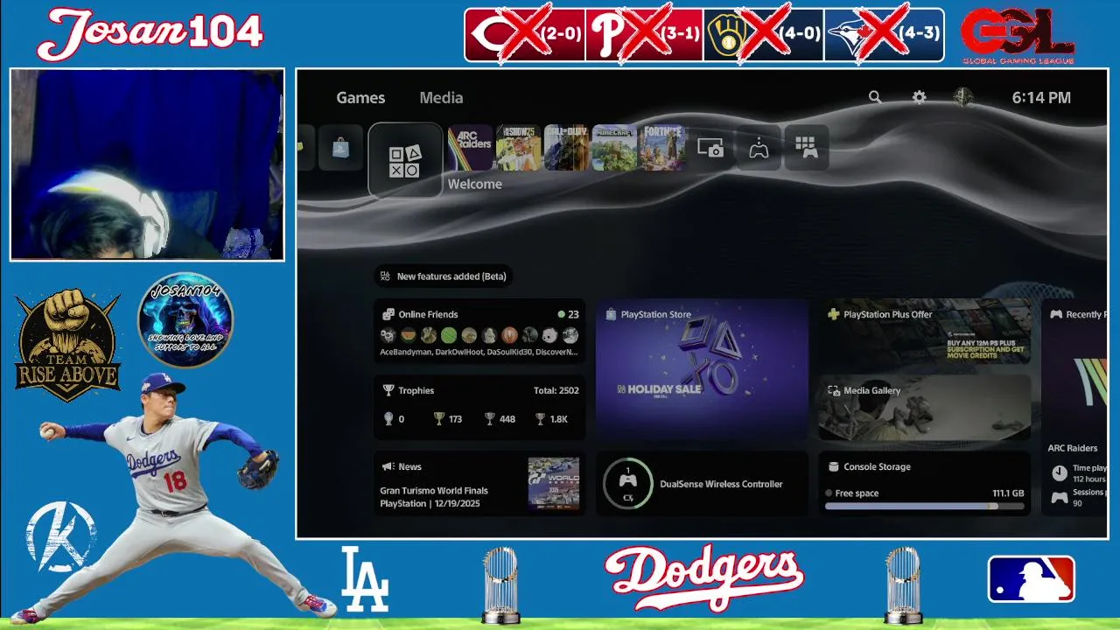Image resolution: width=1120 pixels, height=630 pixels.
Task: Select the gold trophy count showing 173
Action: [x=448, y=419]
